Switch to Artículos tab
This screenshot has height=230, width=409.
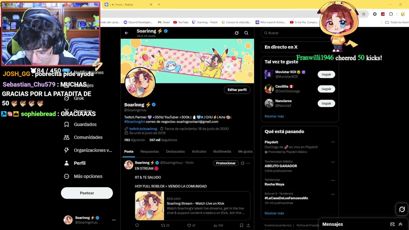click(199, 151)
